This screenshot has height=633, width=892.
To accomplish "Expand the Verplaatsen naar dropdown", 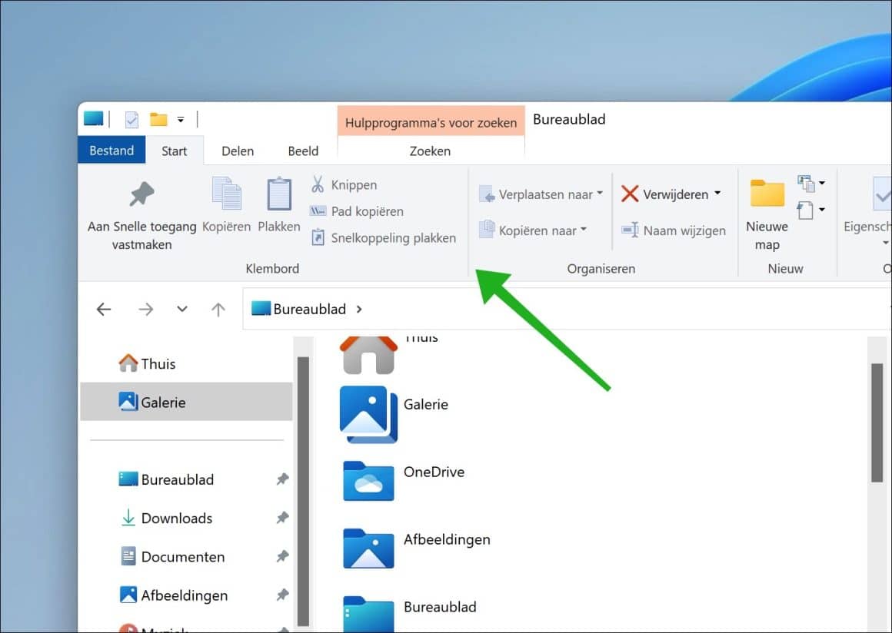I will click(x=597, y=194).
